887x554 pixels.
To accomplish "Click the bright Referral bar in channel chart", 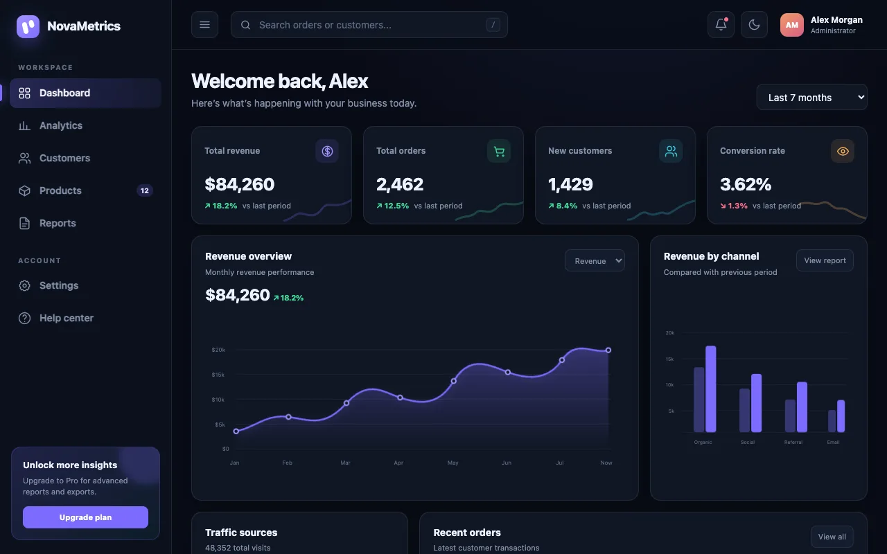I will point(802,407).
